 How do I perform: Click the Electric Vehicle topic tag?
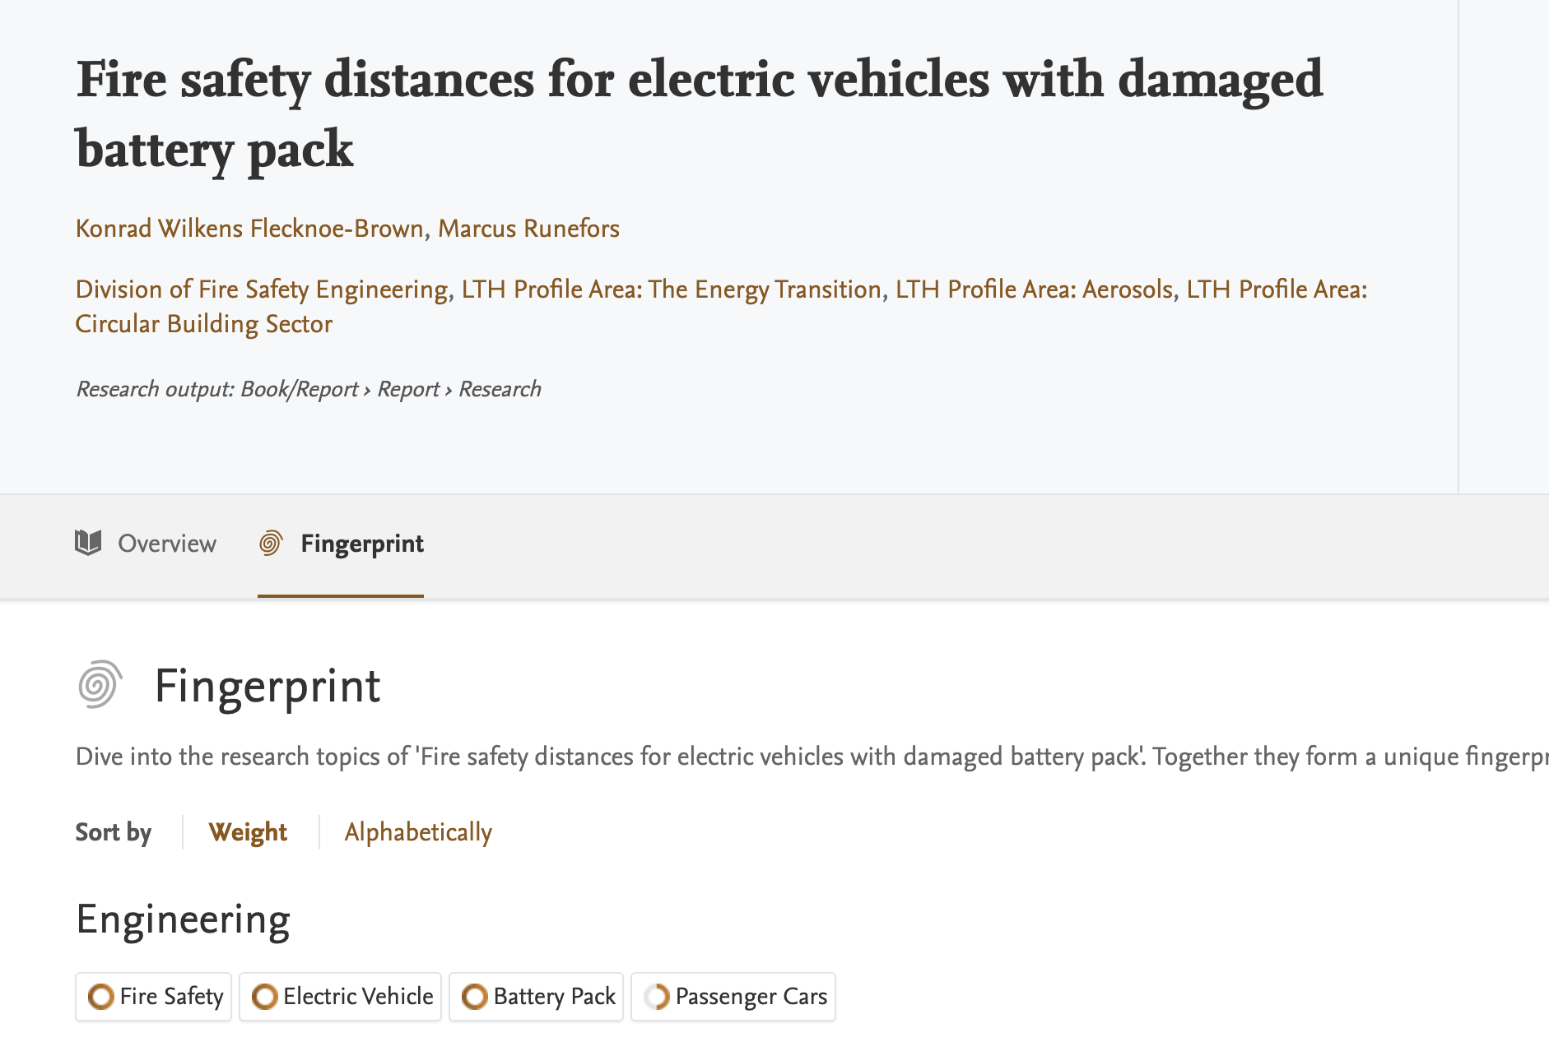358,997
